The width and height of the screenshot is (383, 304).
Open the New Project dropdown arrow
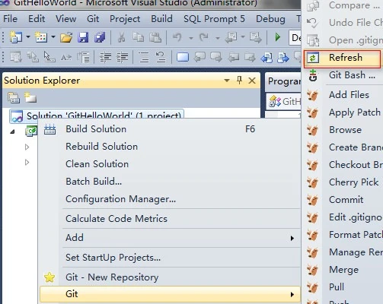coord(28,37)
